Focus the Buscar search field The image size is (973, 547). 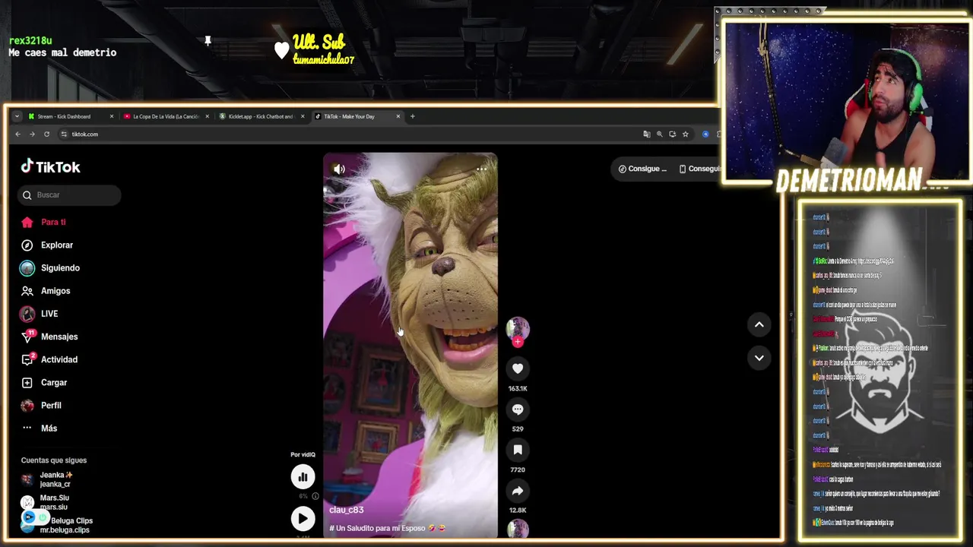point(69,194)
